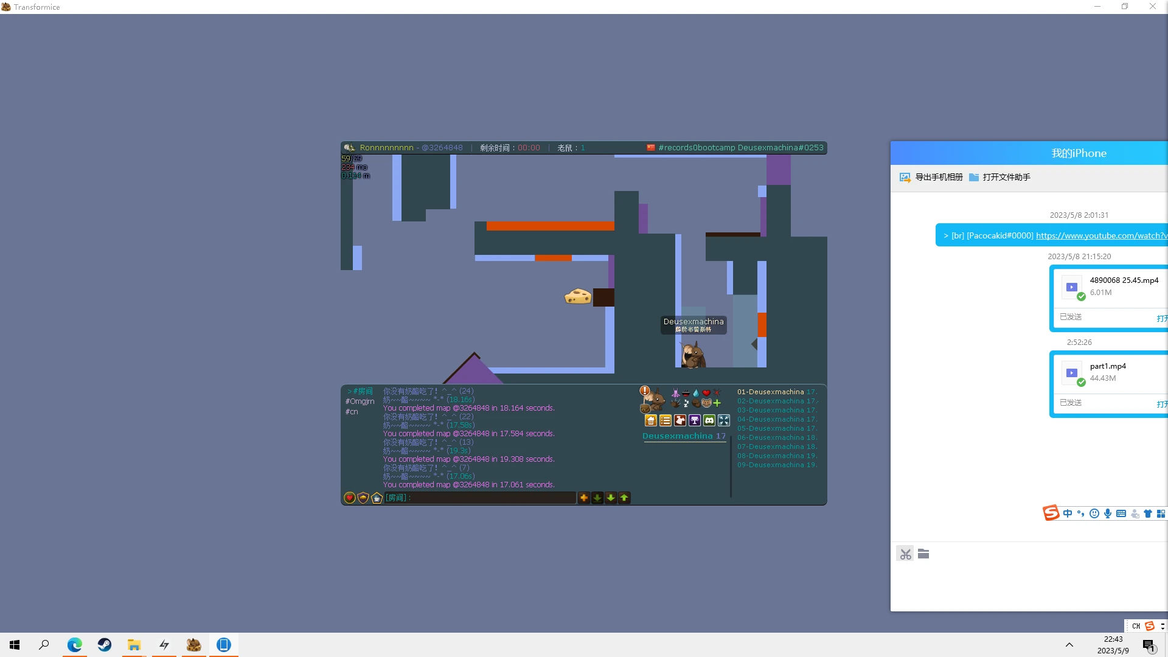This screenshot has height=657, width=1168.
Task: Select 05-Deusexmachina in the records list
Action: 777,428
